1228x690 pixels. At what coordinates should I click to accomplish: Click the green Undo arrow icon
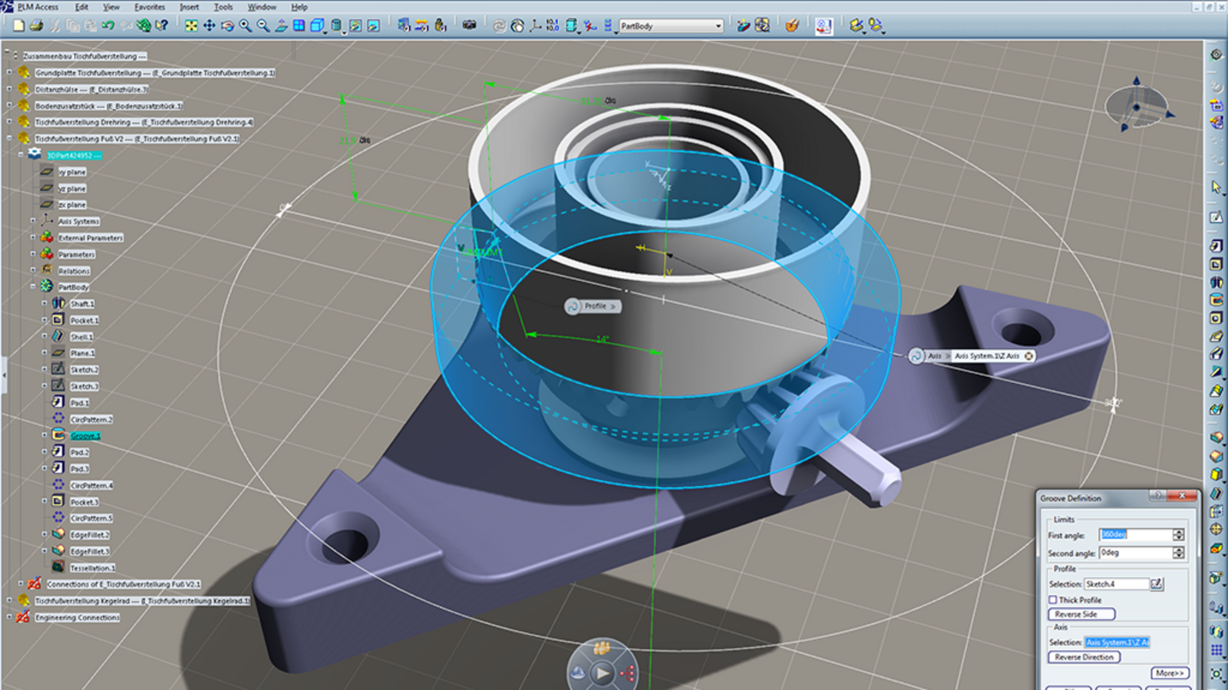107,25
